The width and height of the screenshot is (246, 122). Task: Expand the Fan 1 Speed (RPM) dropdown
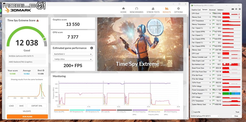pyautogui.click(x=210, y=32)
